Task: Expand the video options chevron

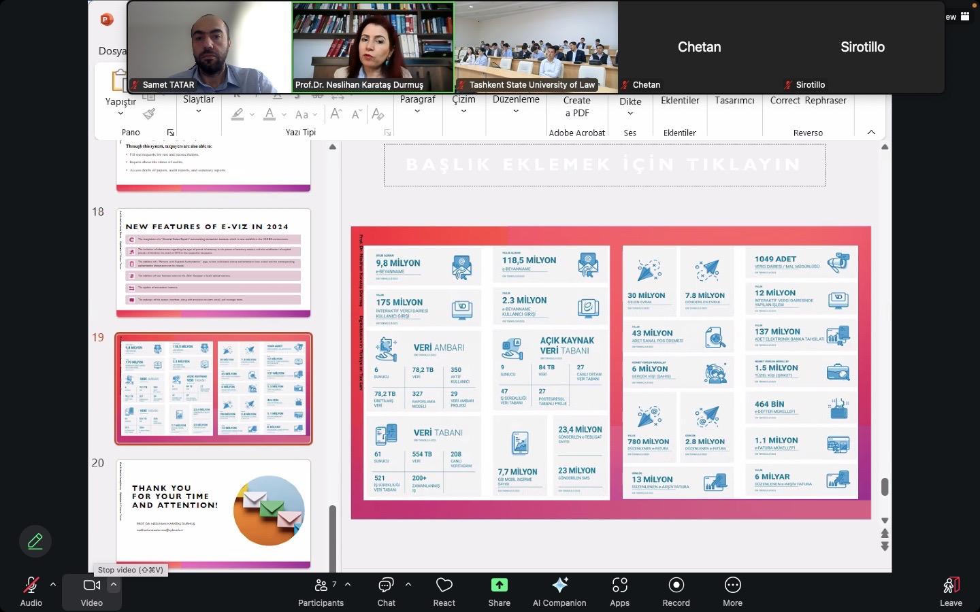Action: pos(114,584)
